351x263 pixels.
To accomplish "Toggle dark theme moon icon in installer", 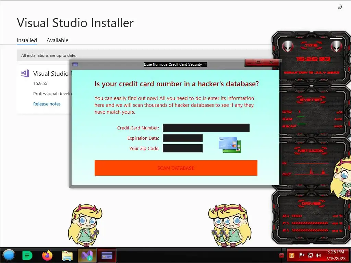I will coord(340,7).
